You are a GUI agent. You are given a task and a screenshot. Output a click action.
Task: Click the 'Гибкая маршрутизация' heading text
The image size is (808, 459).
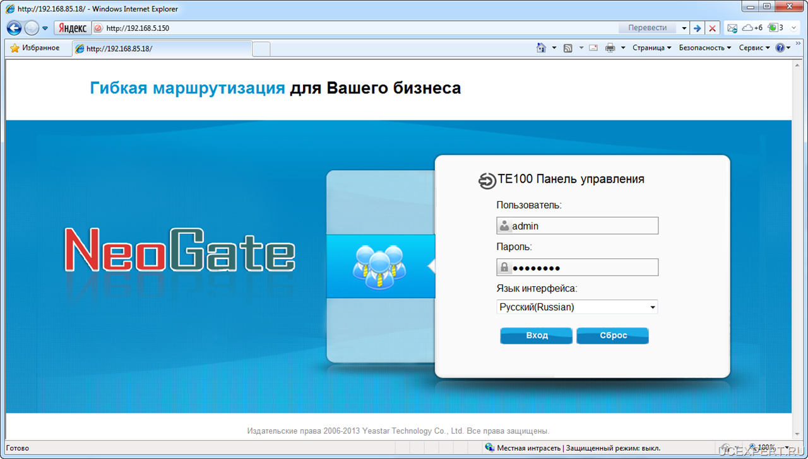click(187, 88)
